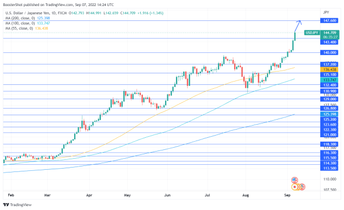The width and height of the screenshot is (344, 210).
Task: Click the Sep label on time axis
Action: coord(287,195)
